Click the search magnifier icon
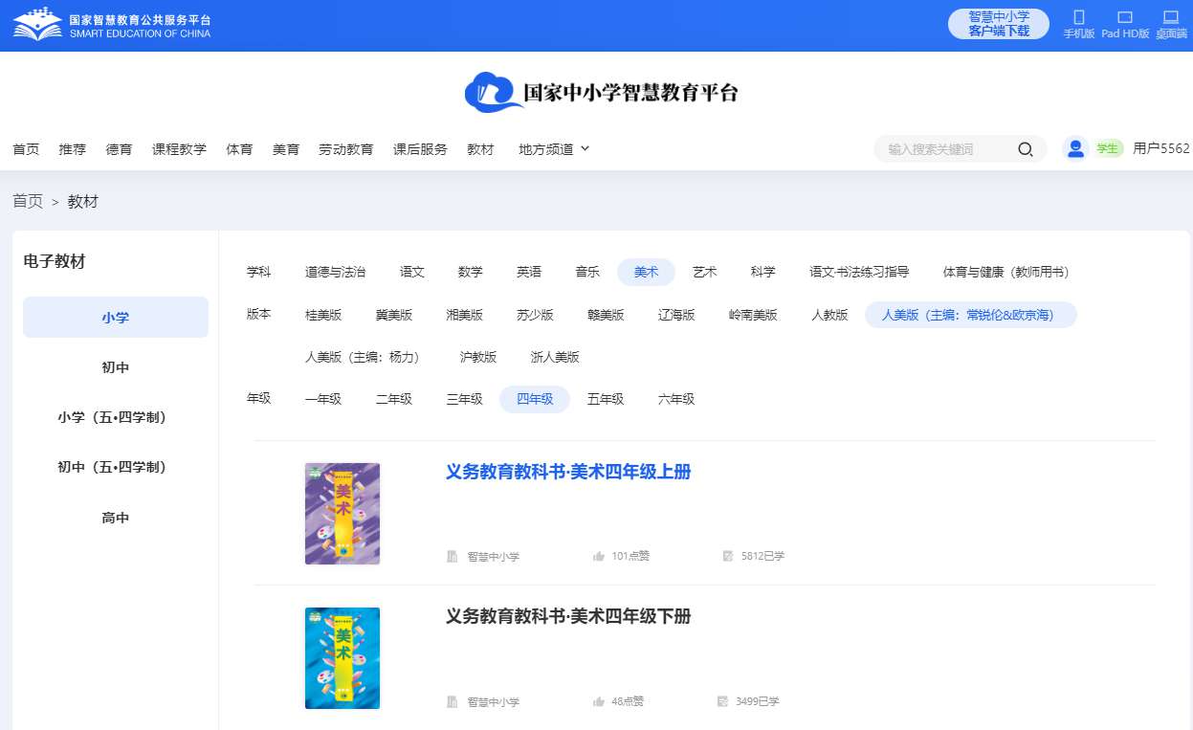This screenshot has height=730, width=1193. click(1026, 149)
